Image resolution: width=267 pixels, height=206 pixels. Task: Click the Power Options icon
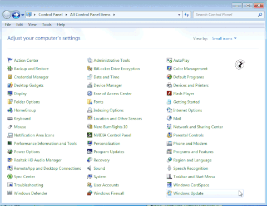(x=10, y=151)
